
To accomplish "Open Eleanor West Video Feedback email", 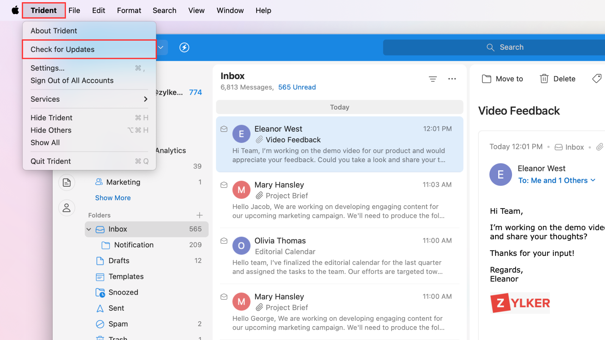I will (340, 144).
